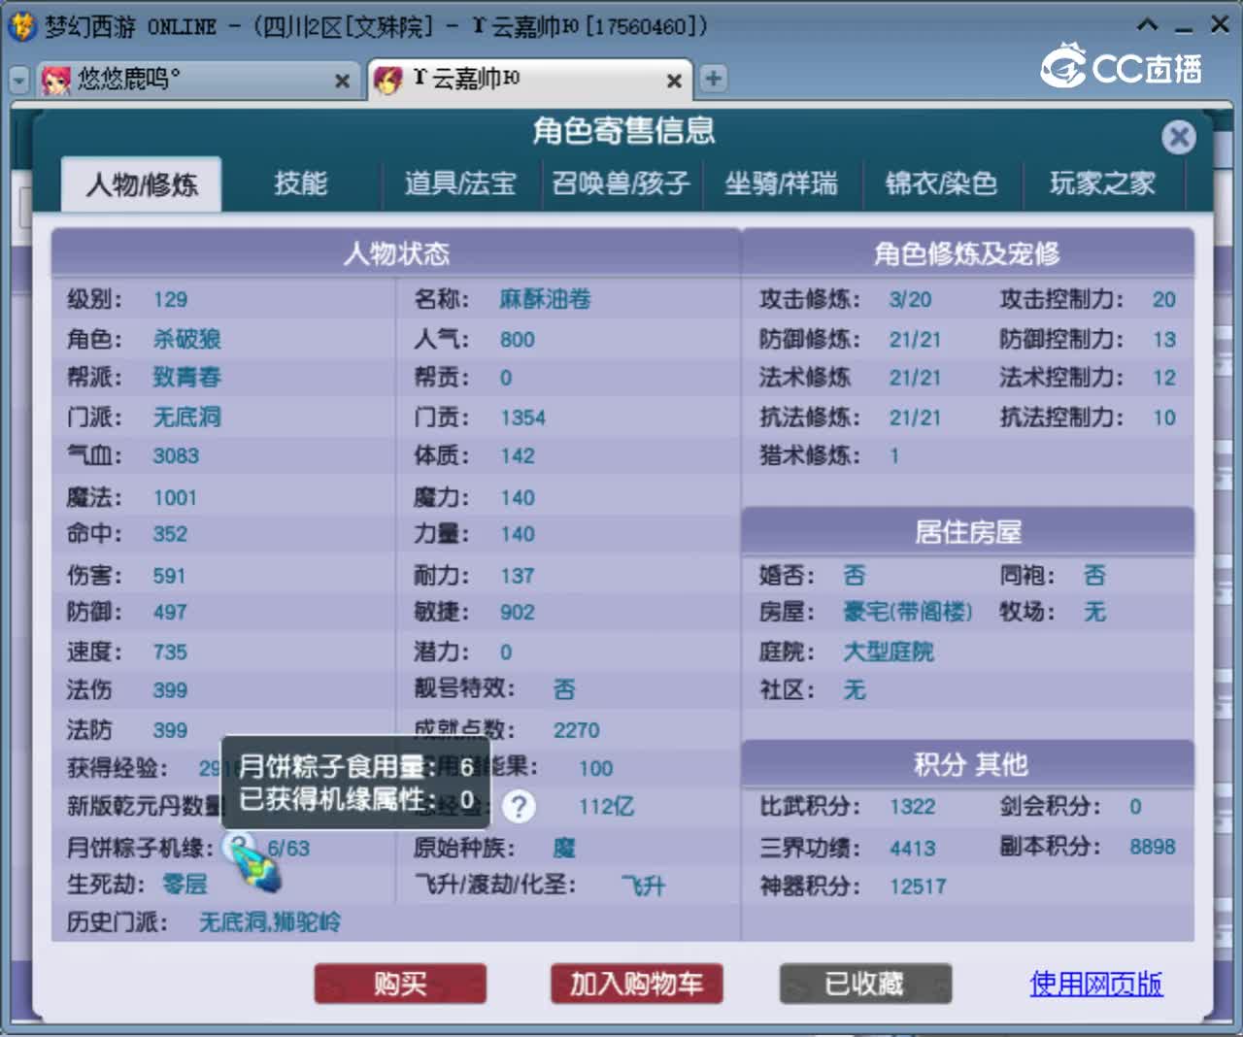Add a new tab with plus button
Viewport: 1243px width, 1037px height.
pos(714,79)
